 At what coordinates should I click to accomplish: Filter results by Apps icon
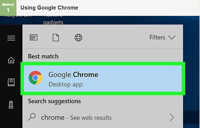tap(33, 37)
